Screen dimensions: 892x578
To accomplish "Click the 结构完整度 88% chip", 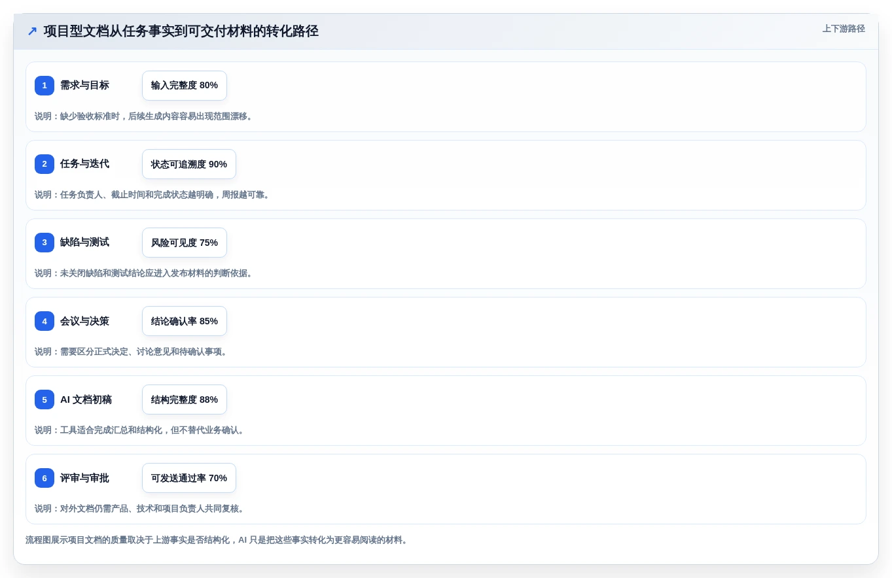I will tap(185, 399).
